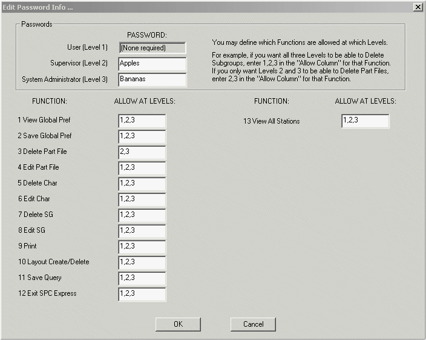Click the OK button
This screenshot has width=426, height=340.
pos(178,324)
